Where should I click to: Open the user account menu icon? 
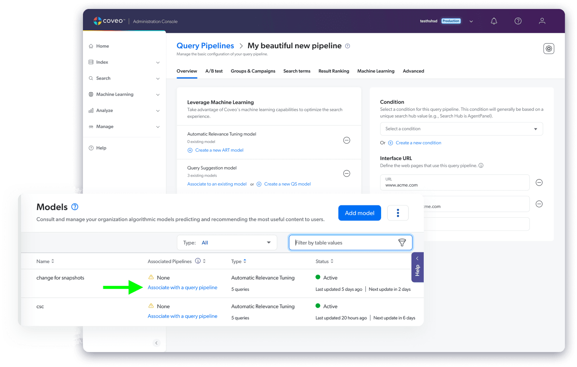[542, 21]
